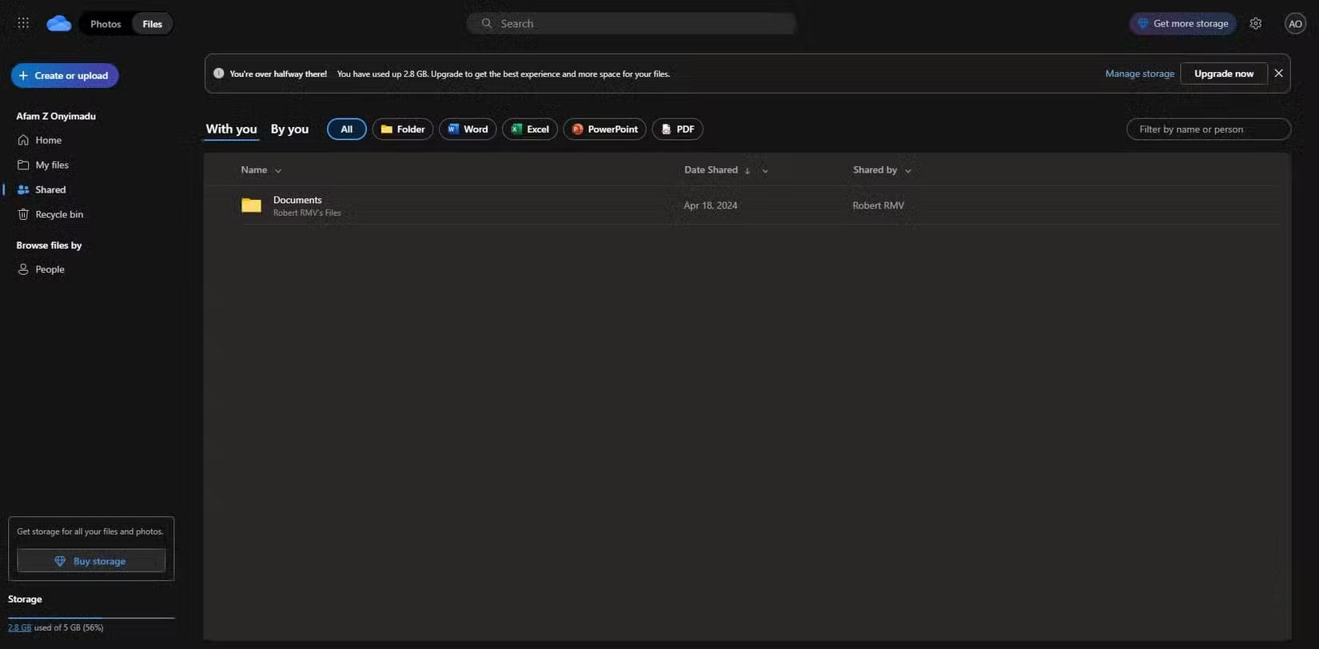Click the Apr 18, 2024 date cell
The width and height of the screenshot is (1319, 649).
(x=711, y=205)
